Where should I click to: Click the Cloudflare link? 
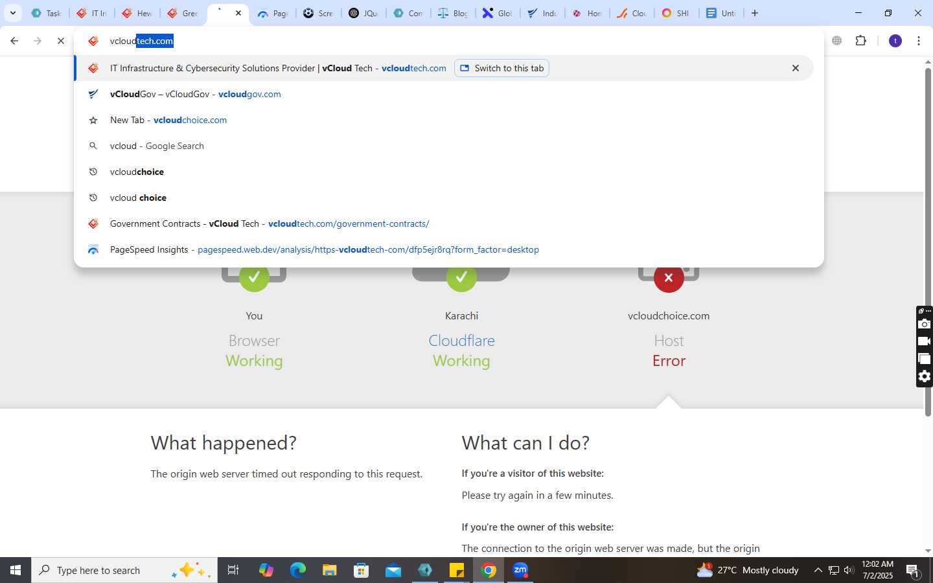pos(461,341)
